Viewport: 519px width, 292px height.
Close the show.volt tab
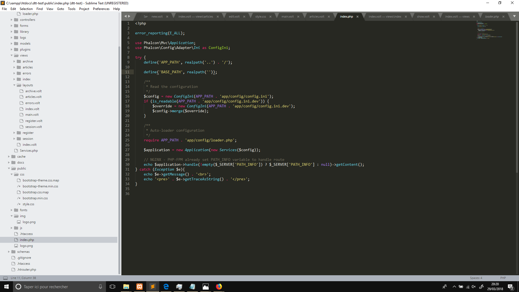(434, 17)
